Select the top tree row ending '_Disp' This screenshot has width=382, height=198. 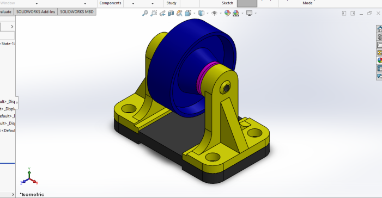click(7, 101)
